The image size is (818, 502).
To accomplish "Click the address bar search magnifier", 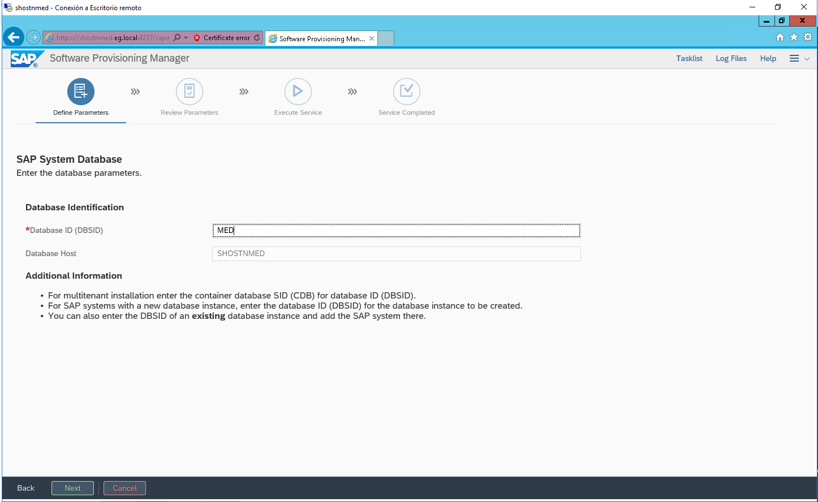I will [x=177, y=38].
